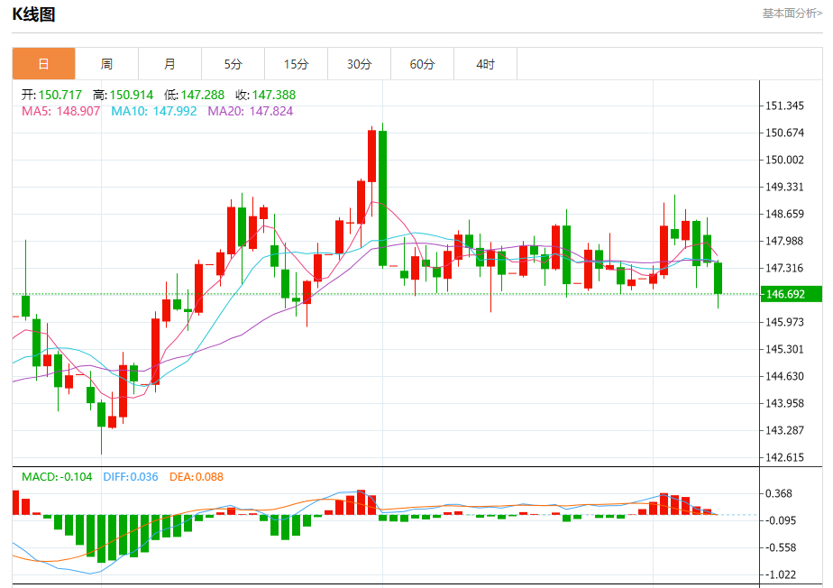Screen dimensions: 833x588
Task: Click the 151.345 price axis label
Action: click(784, 106)
